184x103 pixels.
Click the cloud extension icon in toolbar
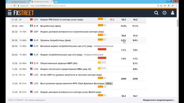165,6
